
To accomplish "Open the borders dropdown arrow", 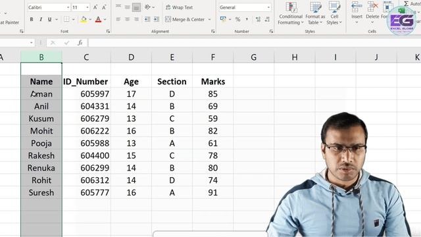I will (x=73, y=19).
